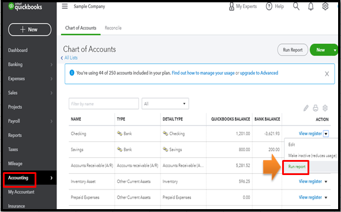Dismiss the account usage info banner
The height and width of the screenshot is (212, 341).
tap(327, 74)
